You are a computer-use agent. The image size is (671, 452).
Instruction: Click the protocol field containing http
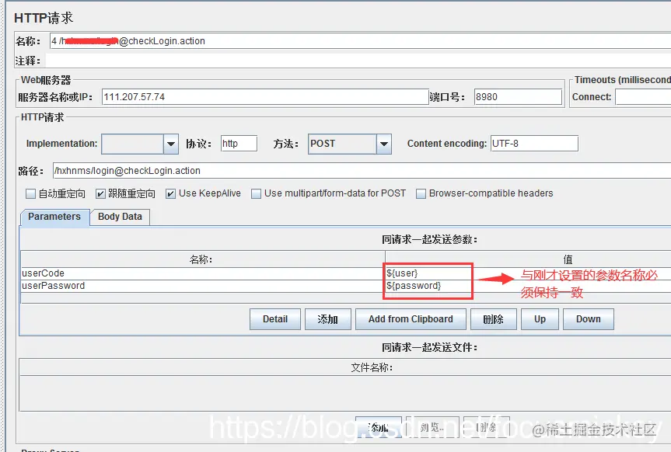[x=239, y=144]
